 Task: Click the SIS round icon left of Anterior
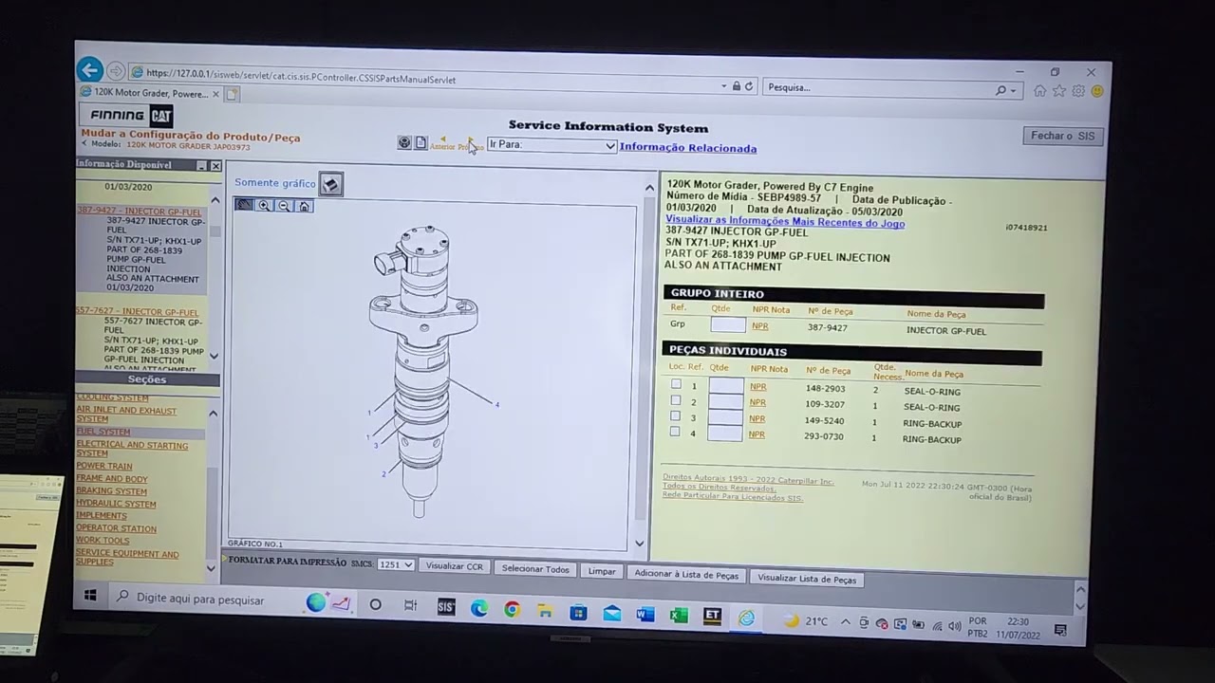point(404,142)
